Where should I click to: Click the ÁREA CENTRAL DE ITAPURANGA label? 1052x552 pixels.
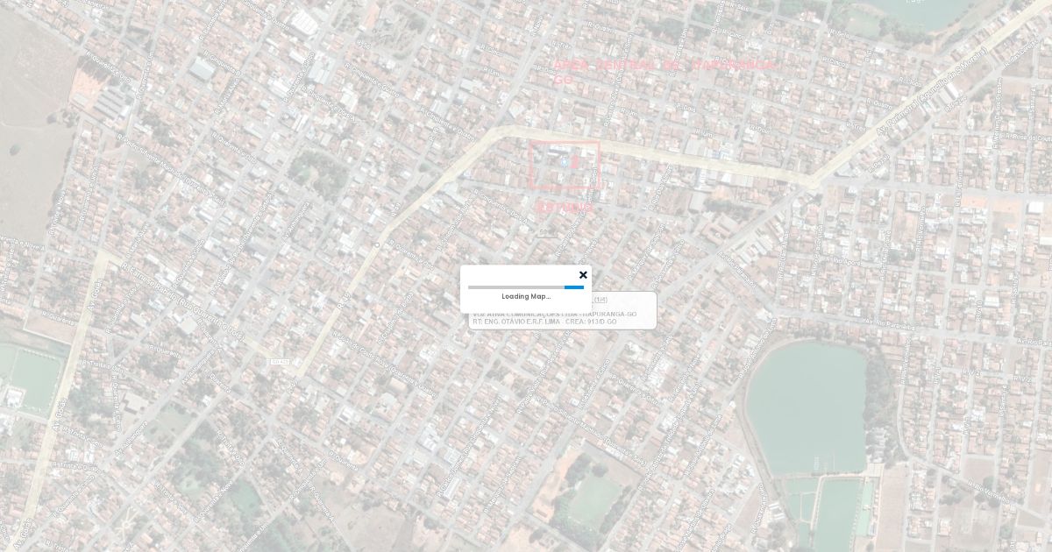664,67
